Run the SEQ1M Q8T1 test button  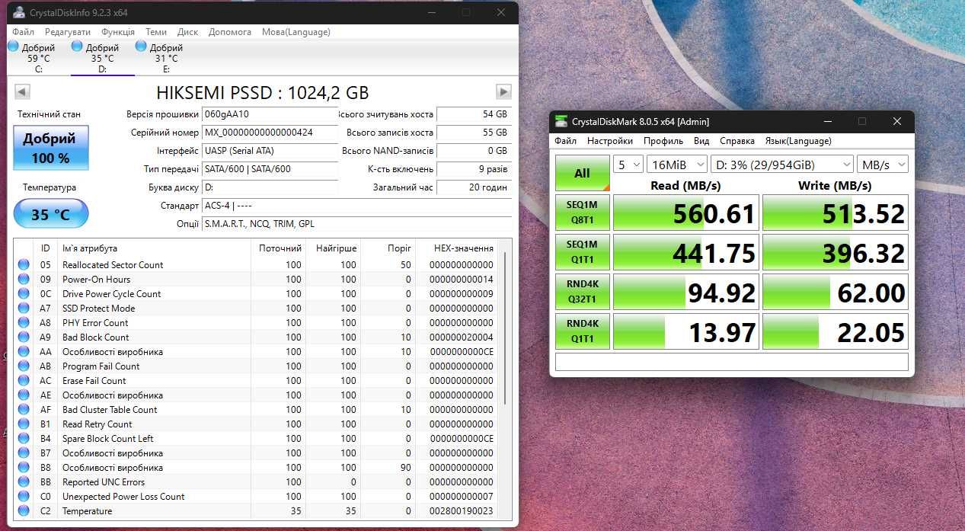point(583,213)
